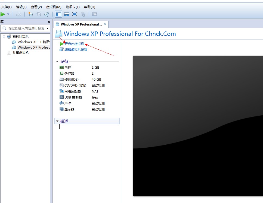Close the library panel
This screenshot has height=203, width=263.
[49, 22]
